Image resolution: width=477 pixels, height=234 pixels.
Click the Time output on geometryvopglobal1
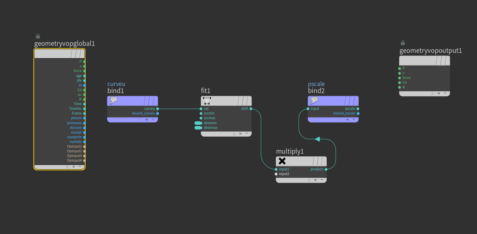(x=85, y=104)
